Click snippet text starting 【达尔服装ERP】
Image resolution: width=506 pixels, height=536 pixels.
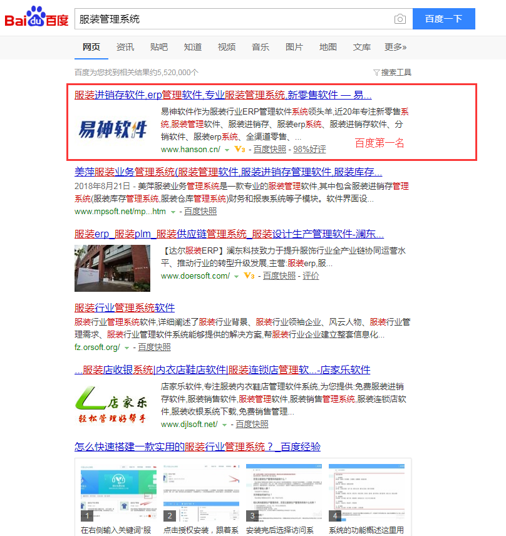click(284, 257)
